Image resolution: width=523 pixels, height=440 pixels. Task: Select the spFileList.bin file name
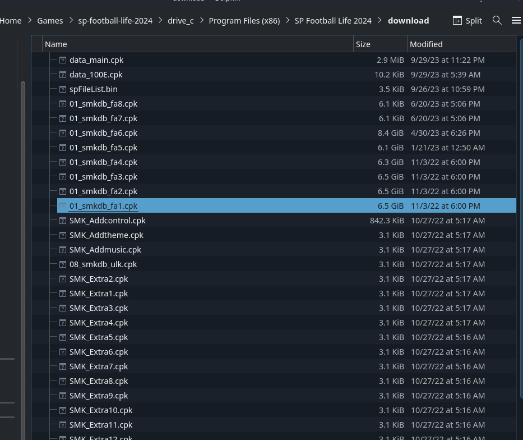pyautogui.click(x=94, y=89)
